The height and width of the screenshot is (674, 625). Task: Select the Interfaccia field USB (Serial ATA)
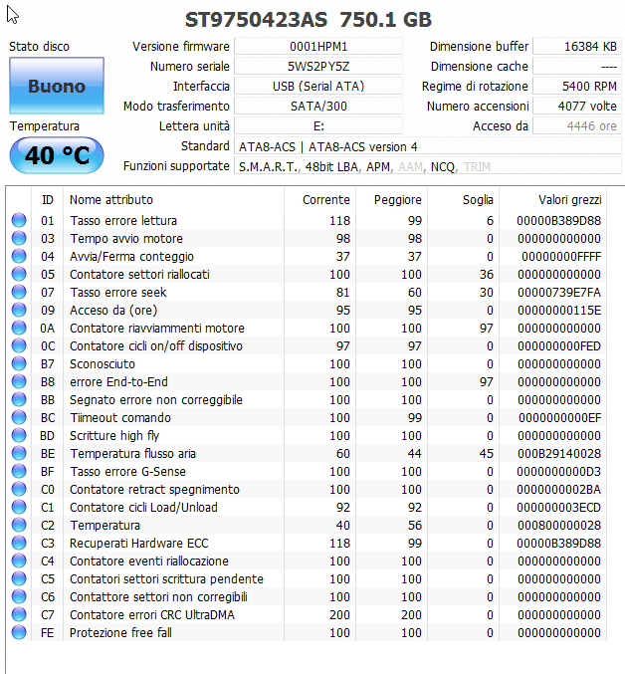(318, 86)
